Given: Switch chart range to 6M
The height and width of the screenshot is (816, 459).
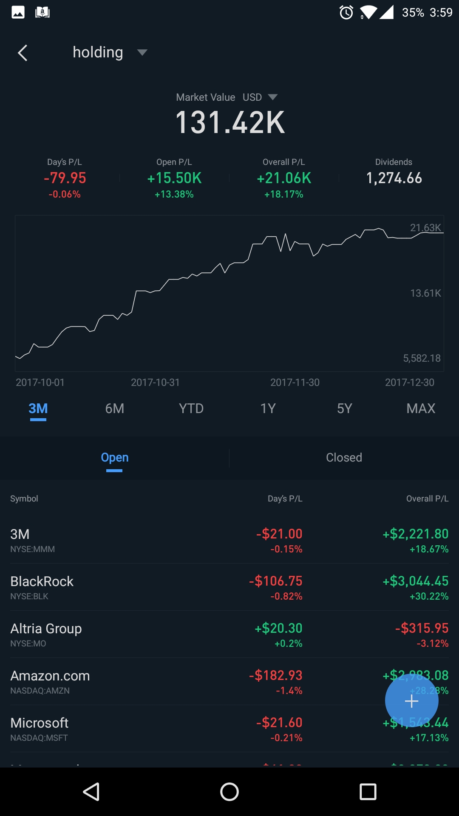Looking at the screenshot, I should click(115, 408).
